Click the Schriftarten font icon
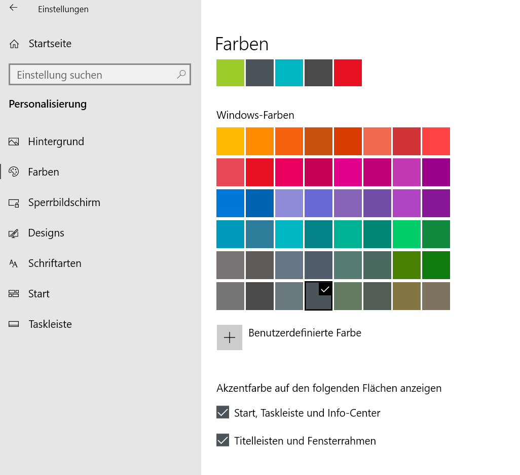This screenshot has height=475, width=520. [x=14, y=264]
